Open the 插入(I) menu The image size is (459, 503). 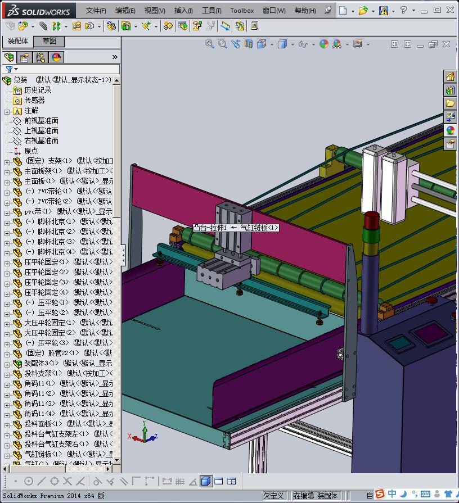183,11
